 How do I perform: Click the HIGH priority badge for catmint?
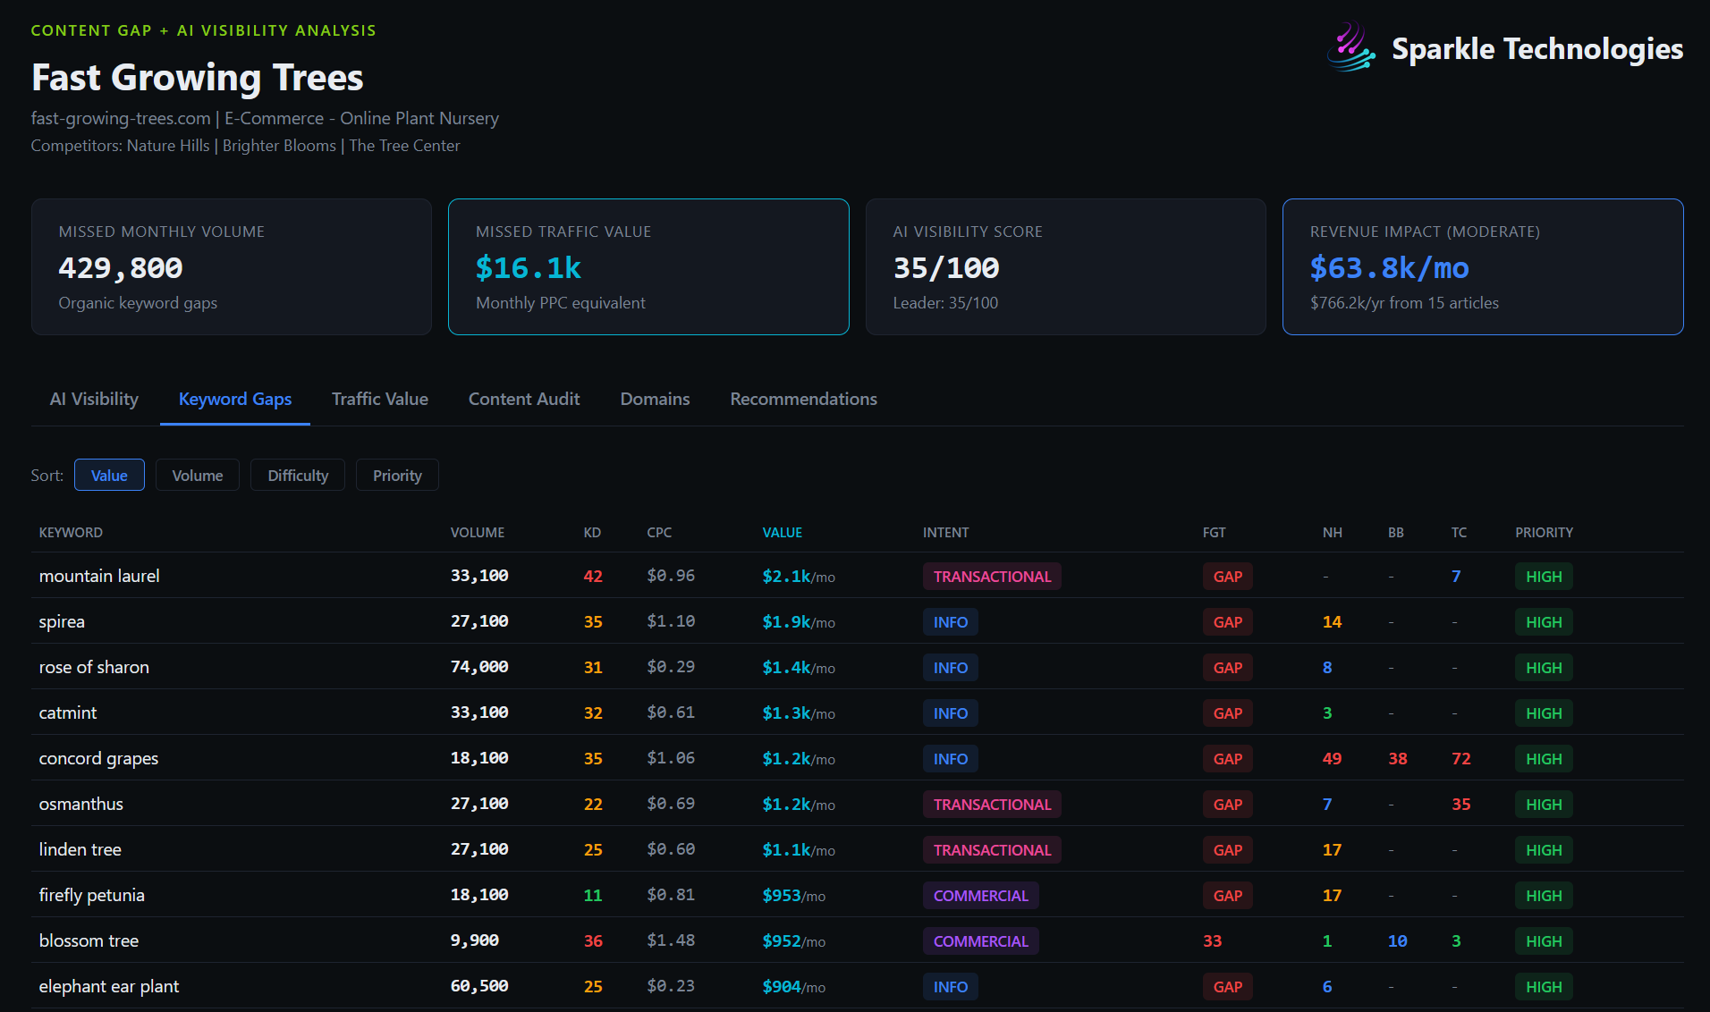[x=1544, y=713]
